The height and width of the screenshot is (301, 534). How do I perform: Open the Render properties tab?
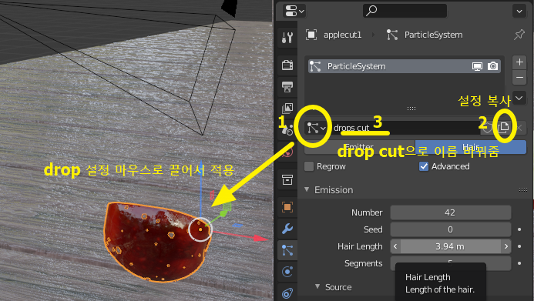click(x=287, y=65)
